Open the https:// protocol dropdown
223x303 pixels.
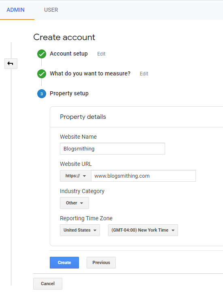coord(76,176)
